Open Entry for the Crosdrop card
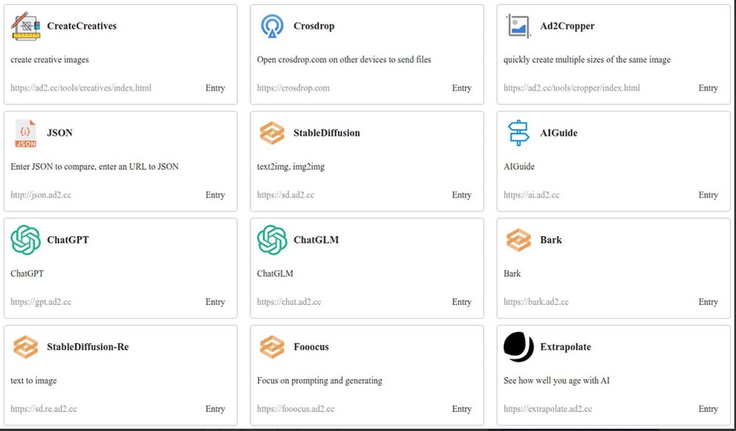Image resolution: width=736 pixels, height=431 pixels. pyautogui.click(x=461, y=88)
